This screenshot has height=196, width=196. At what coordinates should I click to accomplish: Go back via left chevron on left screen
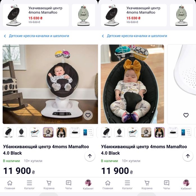(5, 36)
